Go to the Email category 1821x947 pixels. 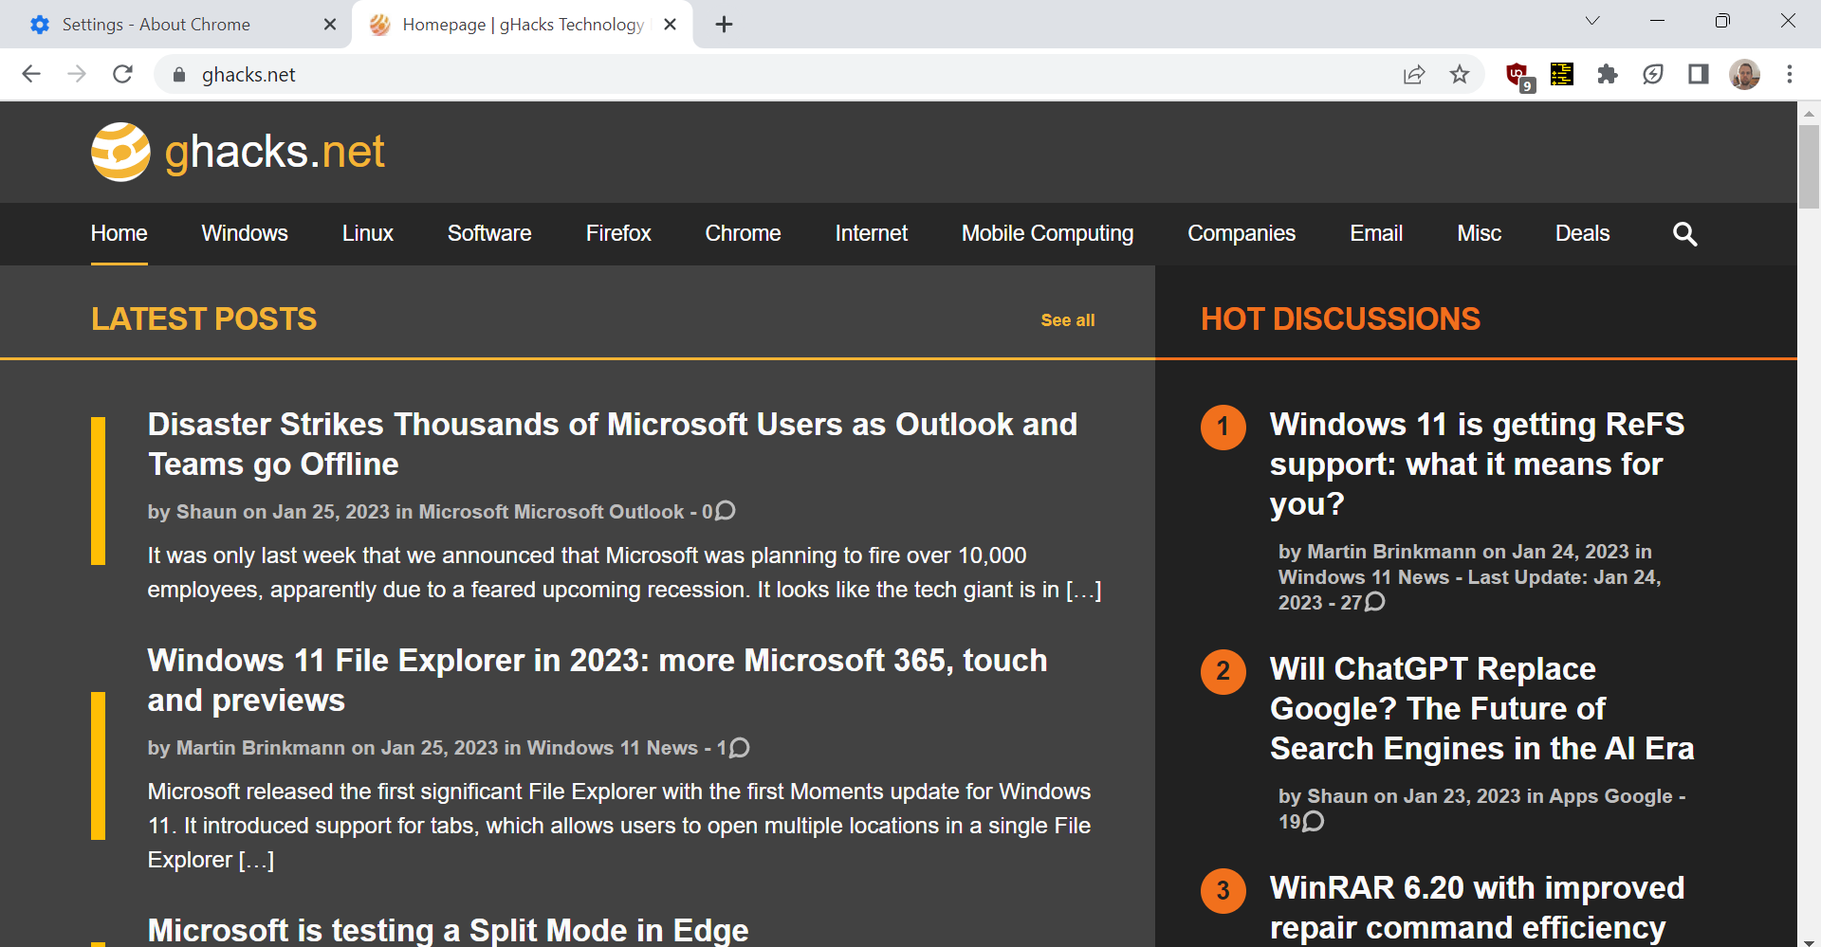click(1376, 233)
